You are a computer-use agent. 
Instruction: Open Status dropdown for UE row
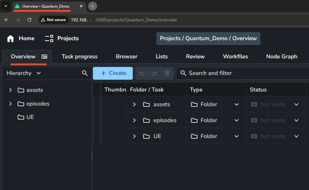tap(296, 136)
